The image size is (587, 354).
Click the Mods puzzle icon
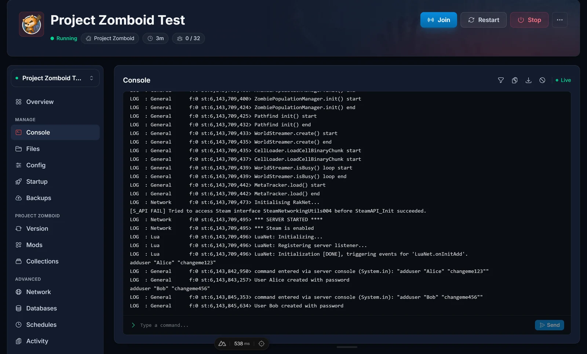19,245
